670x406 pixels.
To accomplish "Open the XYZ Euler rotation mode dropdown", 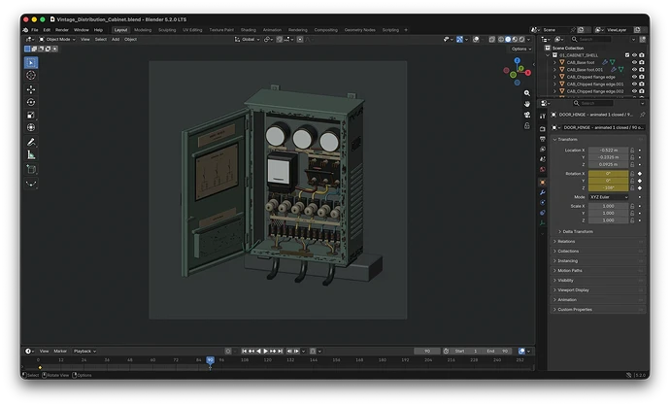I will [x=609, y=197].
